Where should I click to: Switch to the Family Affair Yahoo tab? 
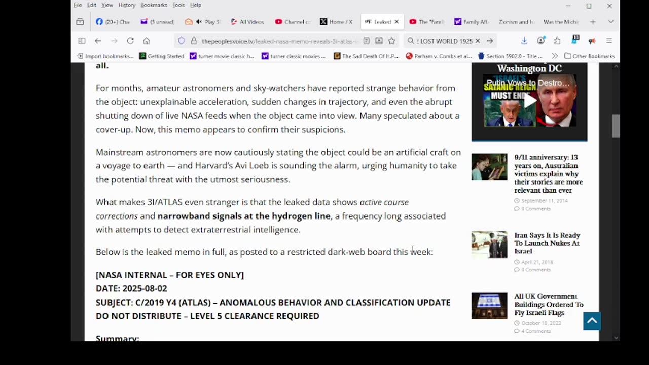(x=471, y=22)
